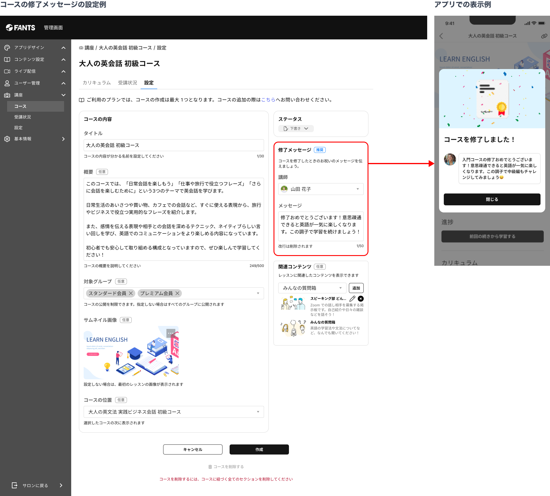Open the thumbnail image options menu

(x=171, y=333)
